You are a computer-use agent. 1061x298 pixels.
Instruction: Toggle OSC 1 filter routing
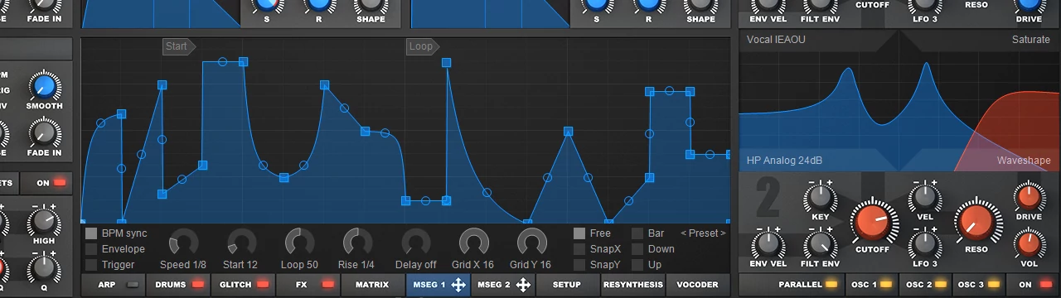(871, 285)
